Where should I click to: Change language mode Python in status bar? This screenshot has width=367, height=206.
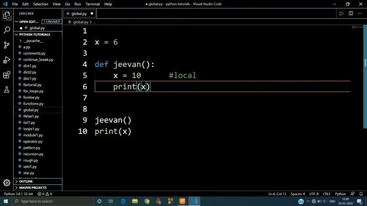(340, 194)
